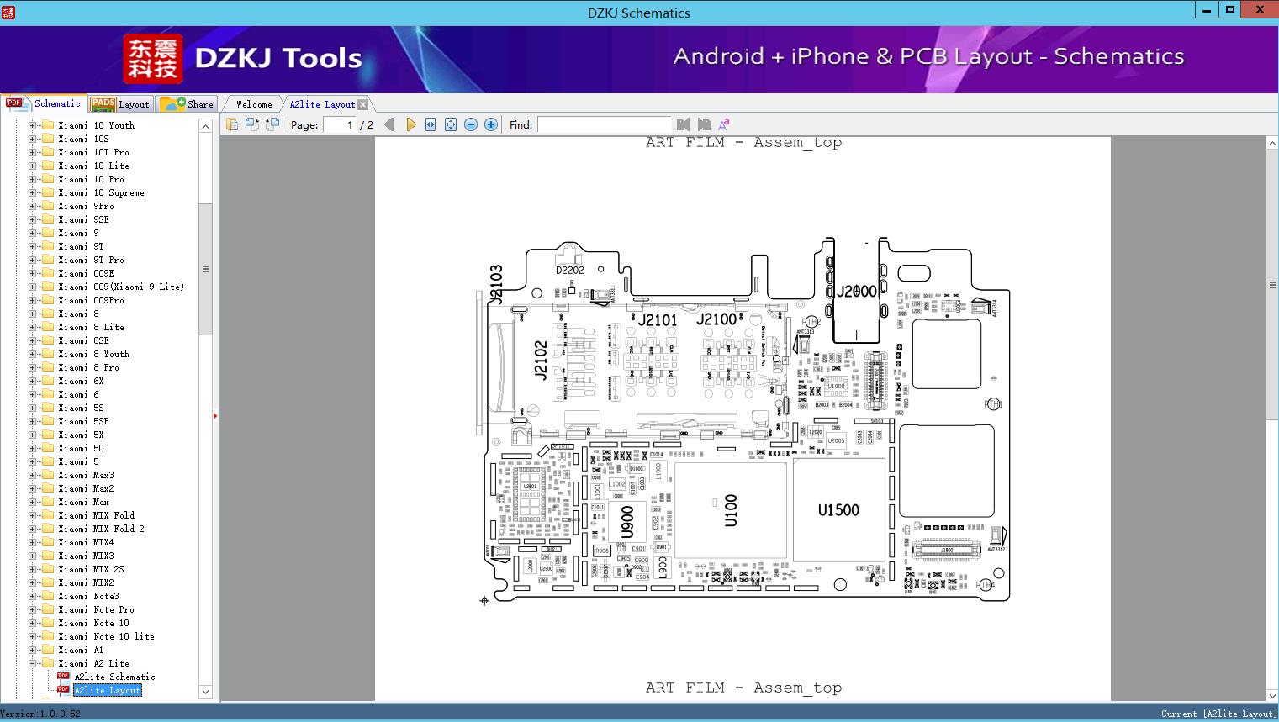
Task: Close the A2lite Layout tab
Action: tap(362, 104)
